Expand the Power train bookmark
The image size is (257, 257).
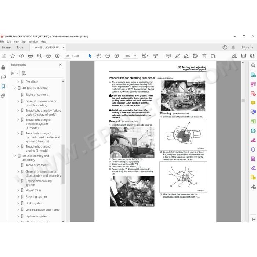18,190
